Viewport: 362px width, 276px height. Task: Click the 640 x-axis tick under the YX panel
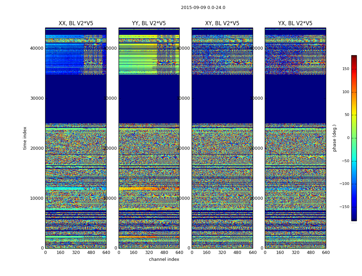tap(326, 253)
